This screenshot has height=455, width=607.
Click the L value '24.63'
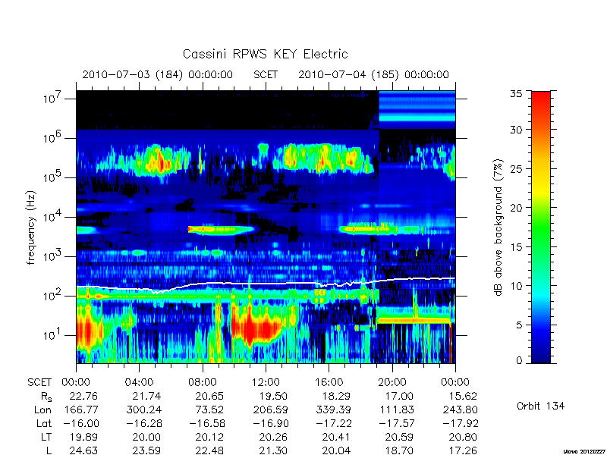click(83, 450)
